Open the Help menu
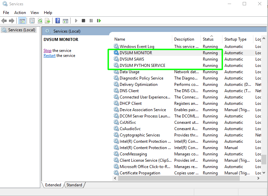Screen dimensions: 268x196 [x=48, y=13]
